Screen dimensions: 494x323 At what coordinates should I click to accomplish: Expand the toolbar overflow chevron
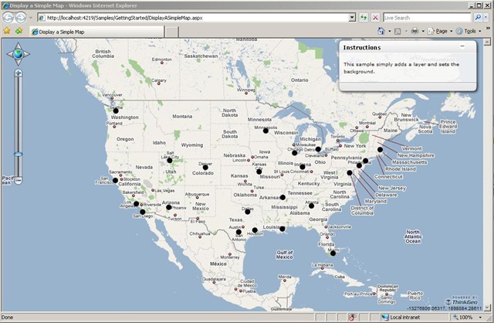(x=488, y=29)
